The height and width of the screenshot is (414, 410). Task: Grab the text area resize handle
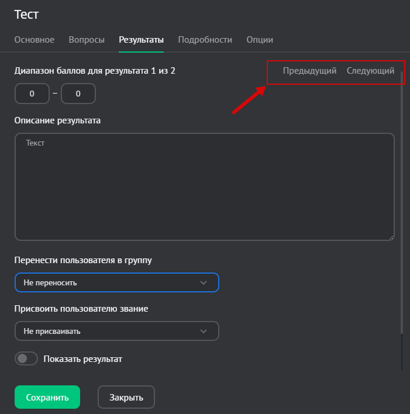point(391,237)
